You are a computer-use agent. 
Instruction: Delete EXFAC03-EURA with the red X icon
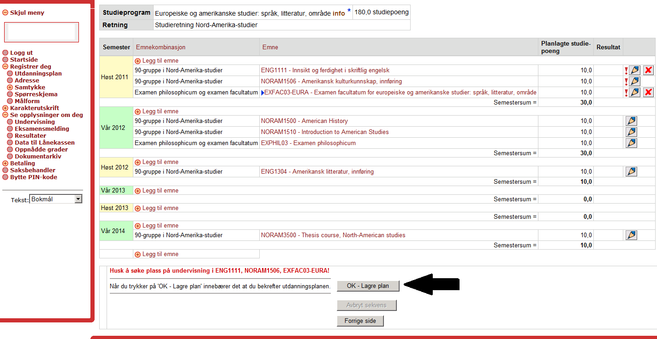[x=649, y=93]
